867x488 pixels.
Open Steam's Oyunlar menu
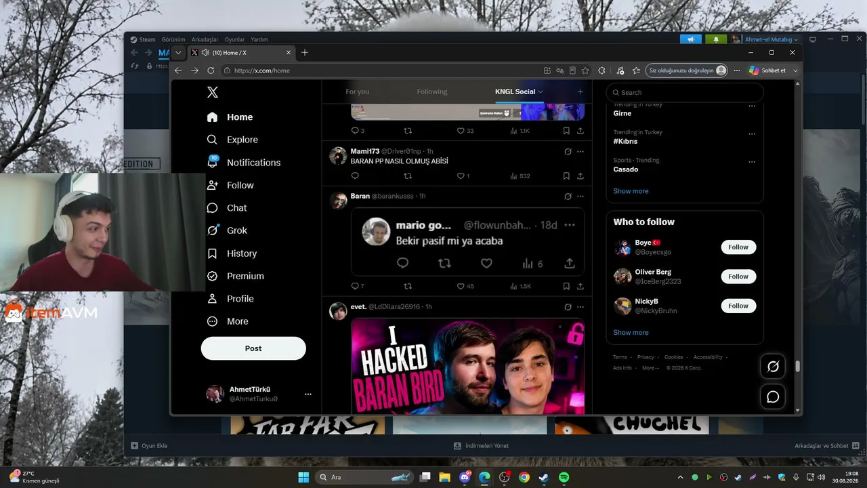(234, 39)
